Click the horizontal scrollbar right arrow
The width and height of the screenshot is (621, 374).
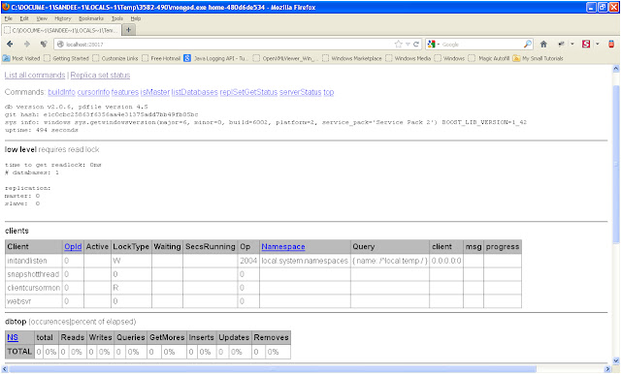tap(608, 369)
